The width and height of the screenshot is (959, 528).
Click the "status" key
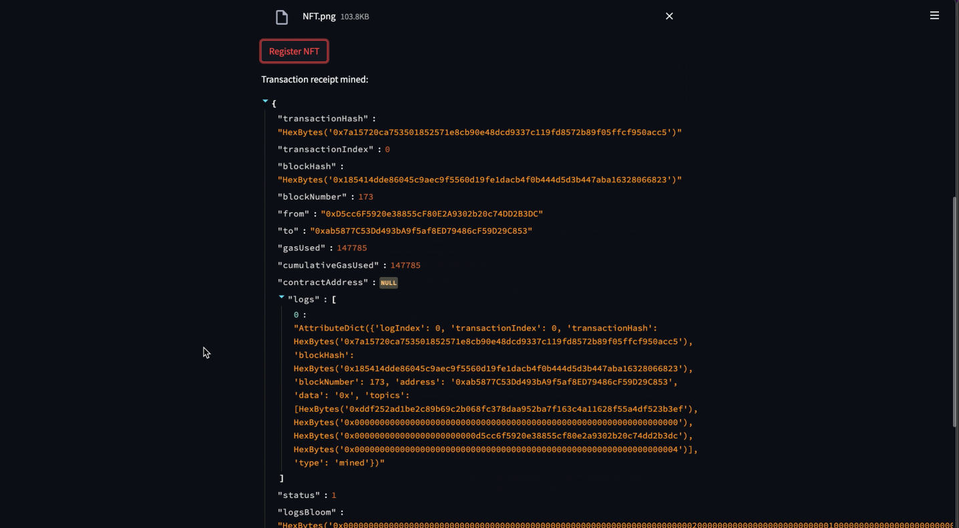point(299,495)
